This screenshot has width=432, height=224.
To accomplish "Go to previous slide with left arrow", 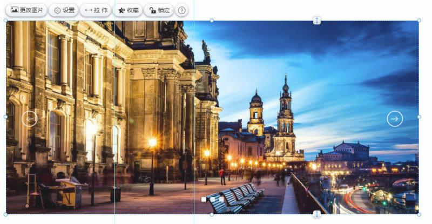I will point(29,118).
